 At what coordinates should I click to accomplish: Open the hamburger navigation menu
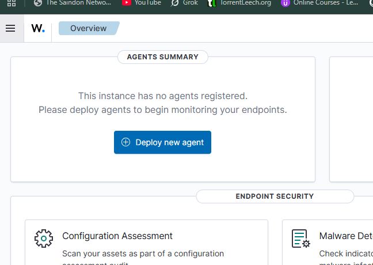(x=10, y=28)
